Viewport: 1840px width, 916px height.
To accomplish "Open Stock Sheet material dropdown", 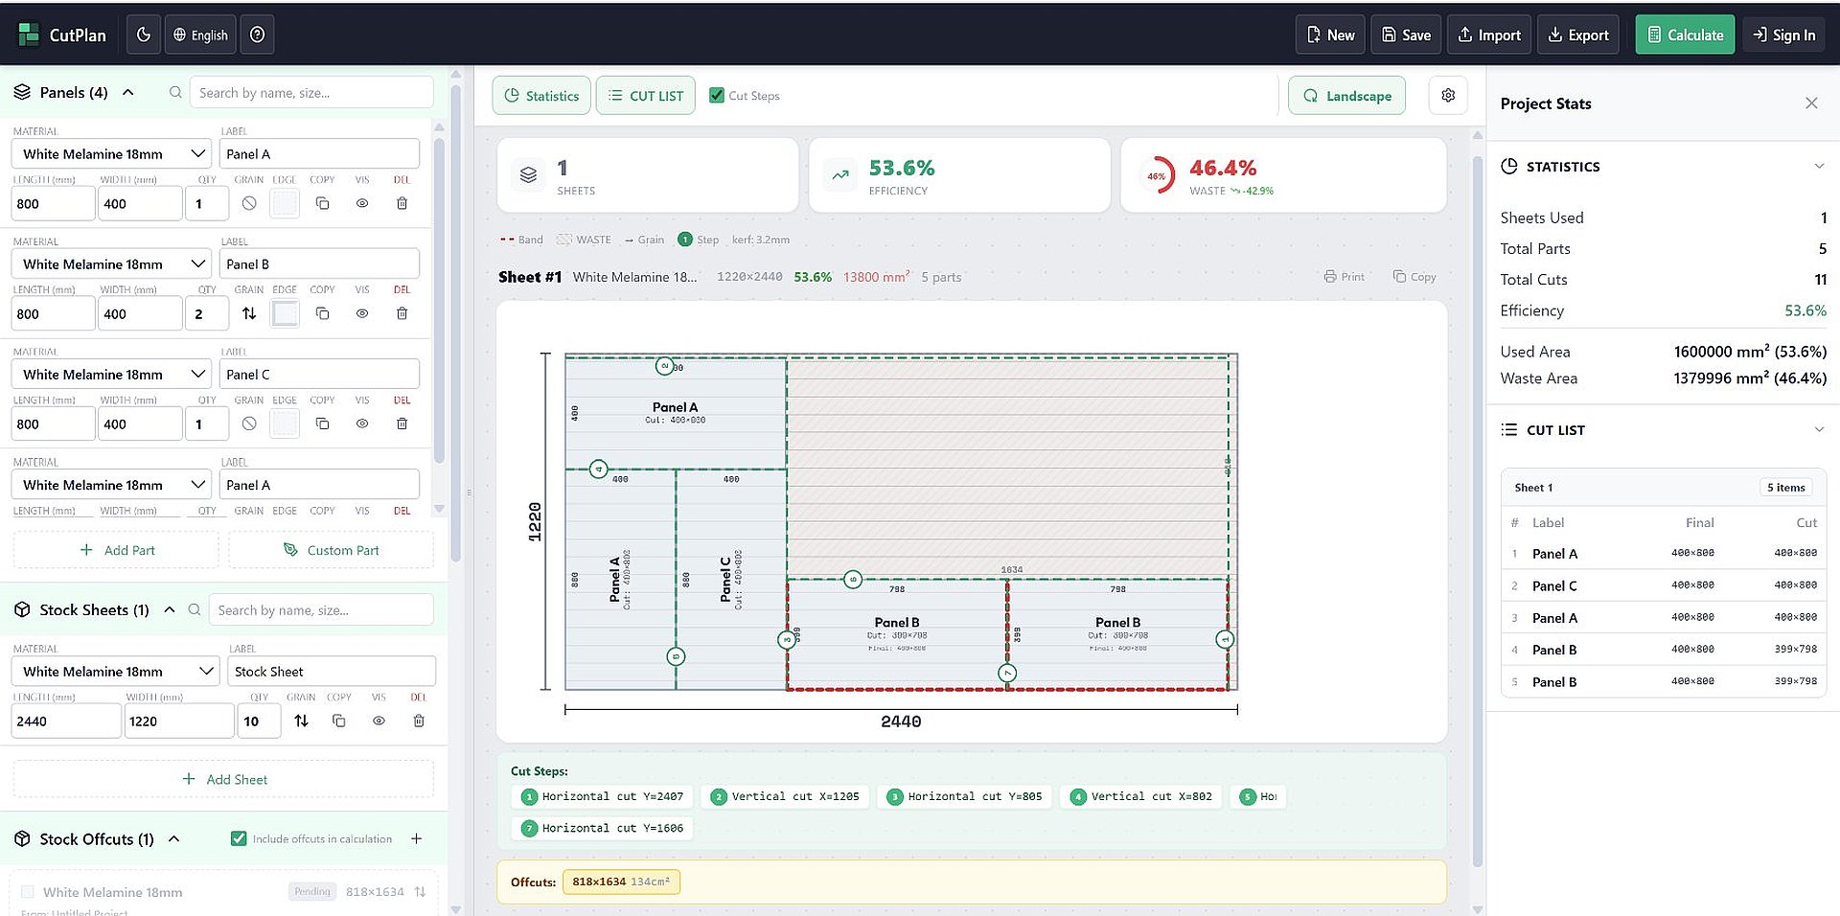I will point(115,671).
